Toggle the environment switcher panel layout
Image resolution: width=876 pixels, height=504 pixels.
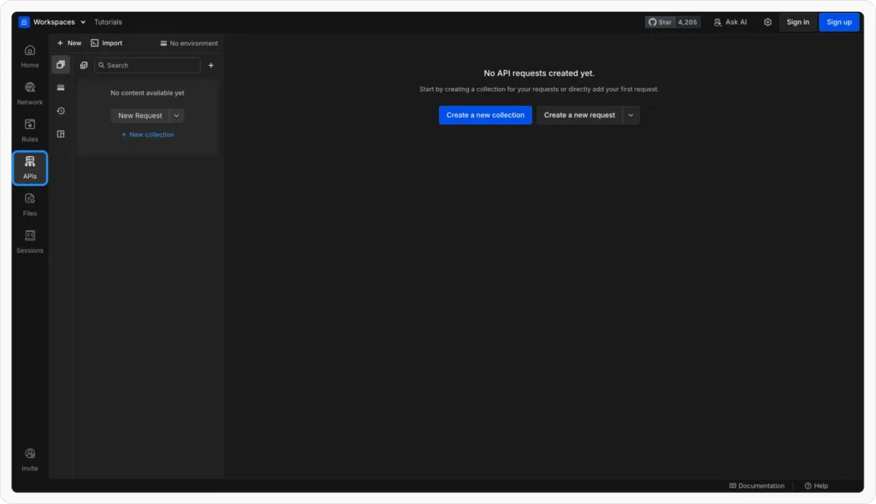(60, 133)
